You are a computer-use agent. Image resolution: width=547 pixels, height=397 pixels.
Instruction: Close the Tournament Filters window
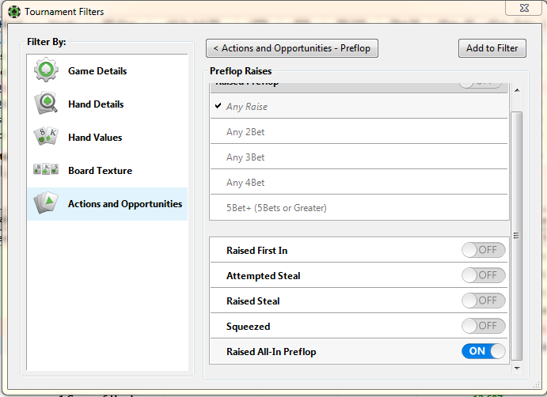pyautogui.click(x=526, y=9)
